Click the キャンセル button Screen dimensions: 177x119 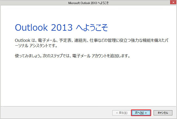[163, 113]
